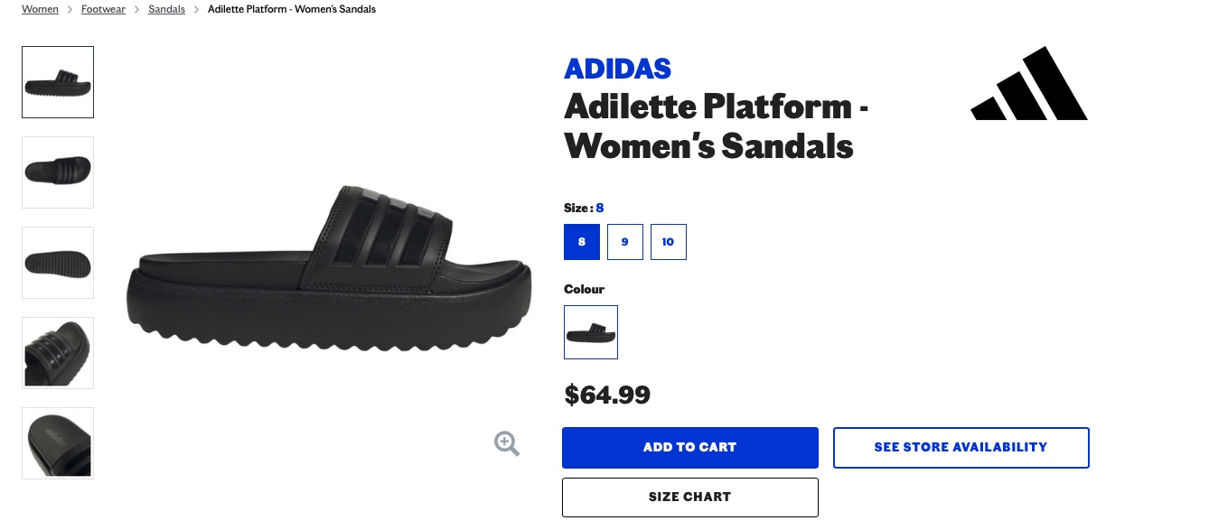This screenshot has height=530, width=1209.
Task: Click the ADIDAS brand name link
Action: 617,68
